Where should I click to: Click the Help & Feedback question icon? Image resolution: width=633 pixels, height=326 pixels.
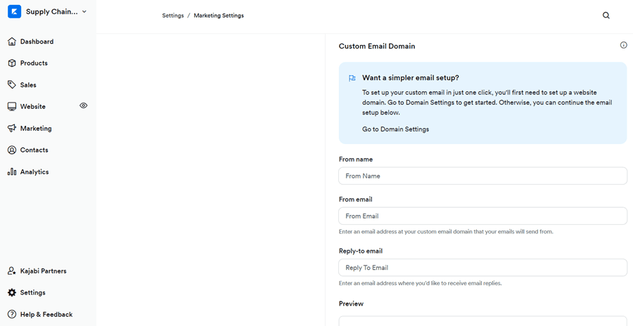[x=12, y=314]
